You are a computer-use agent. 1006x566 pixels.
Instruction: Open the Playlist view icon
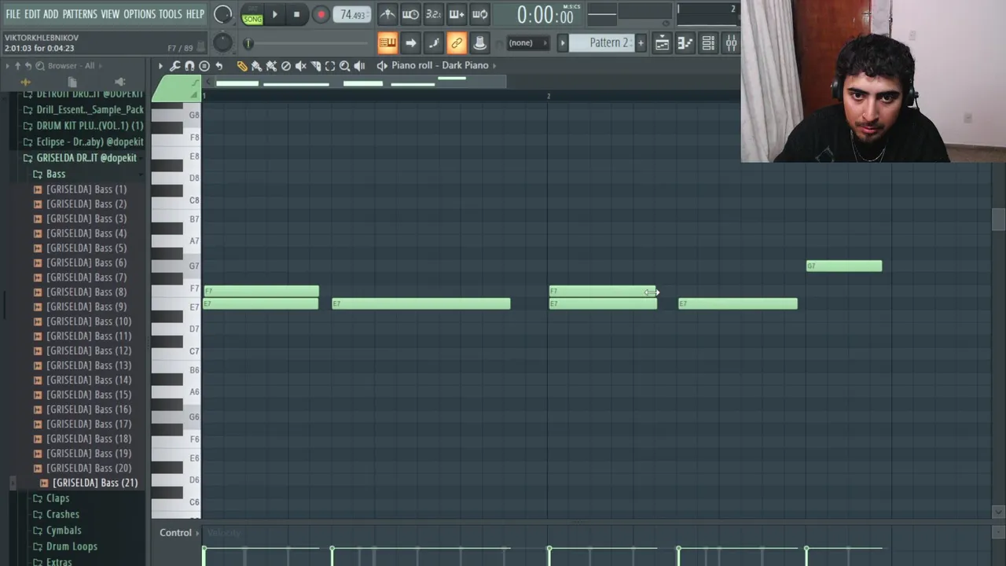663,43
